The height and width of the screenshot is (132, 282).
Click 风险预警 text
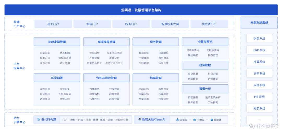[x=114, y=99]
